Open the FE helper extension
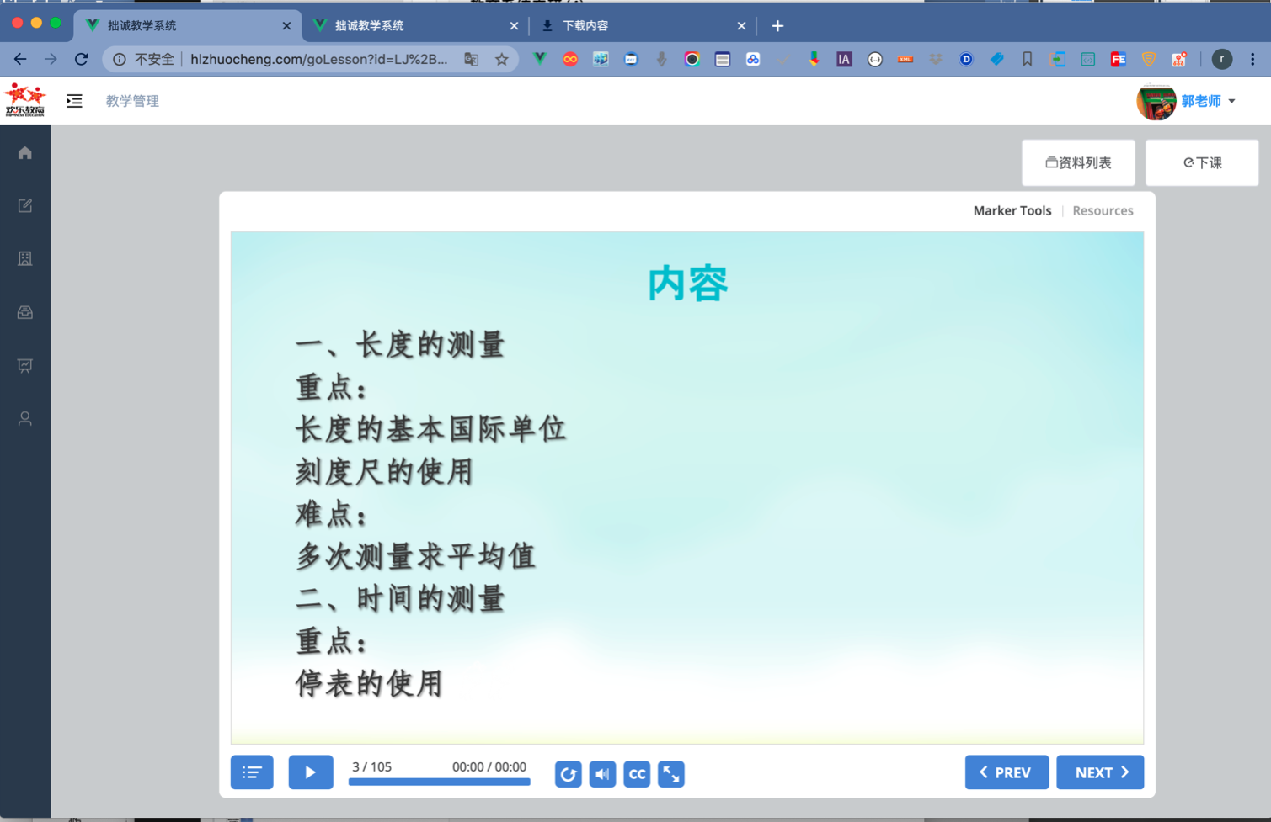This screenshot has height=822, width=1271. [1119, 59]
